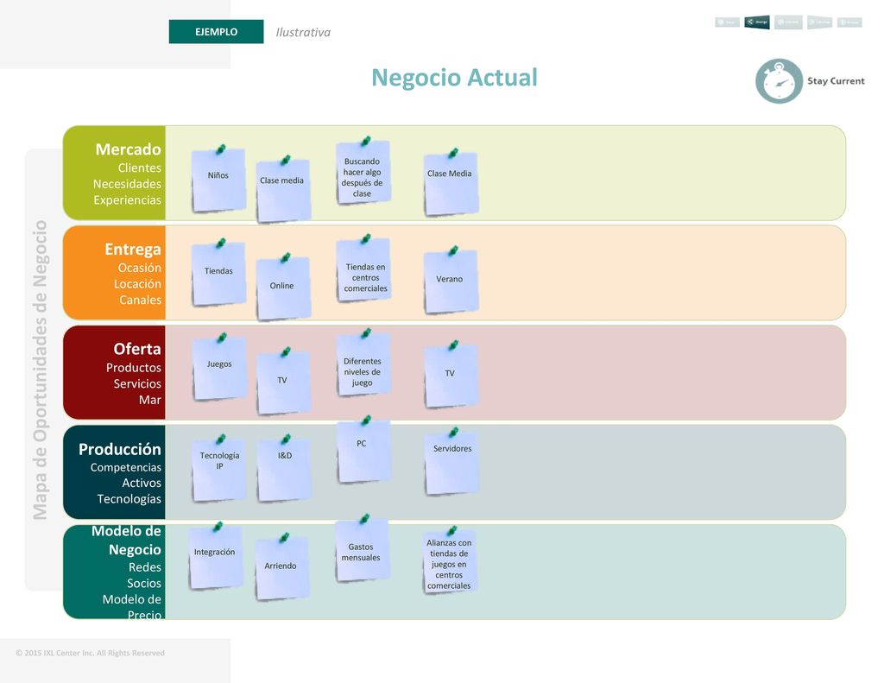
Task: Click the pushpin on the Tecnología IP note
Action: (x=220, y=439)
